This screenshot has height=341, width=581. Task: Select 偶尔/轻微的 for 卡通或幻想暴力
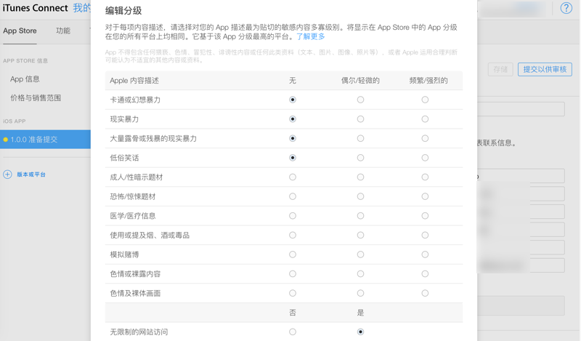[360, 100]
